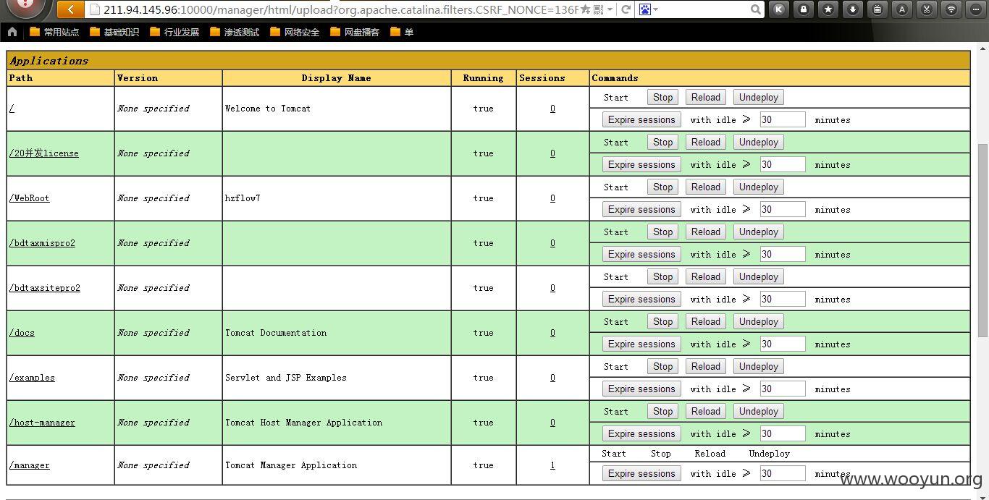
Task: Open the 单 bookmark folder
Action: click(402, 32)
